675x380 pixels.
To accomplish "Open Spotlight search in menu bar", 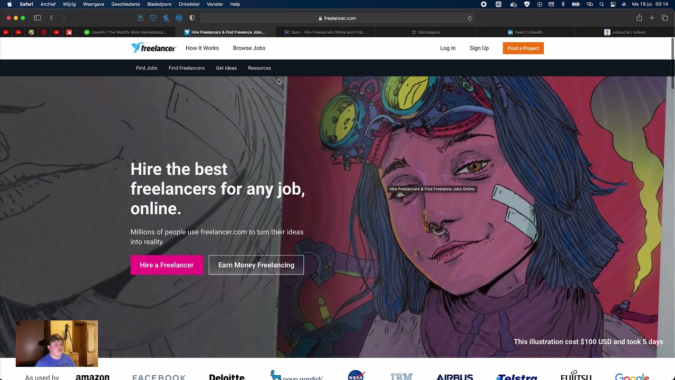I will click(602, 4).
